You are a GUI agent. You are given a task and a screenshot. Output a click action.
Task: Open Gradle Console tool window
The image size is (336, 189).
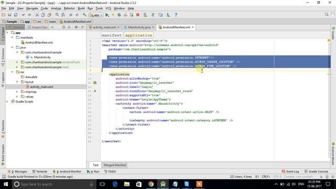(316, 172)
